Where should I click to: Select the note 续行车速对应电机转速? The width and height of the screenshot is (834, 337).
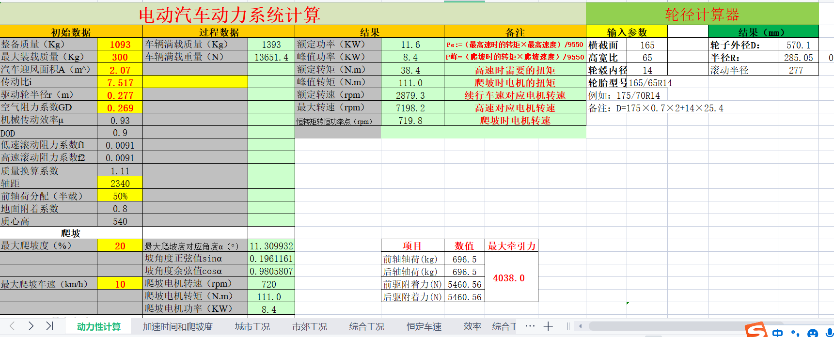pyautogui.click(x=515, y=95)
